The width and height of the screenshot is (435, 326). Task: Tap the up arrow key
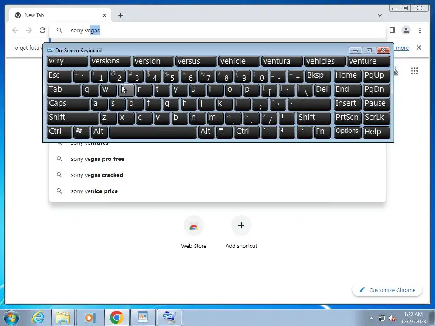coord(287,118)
